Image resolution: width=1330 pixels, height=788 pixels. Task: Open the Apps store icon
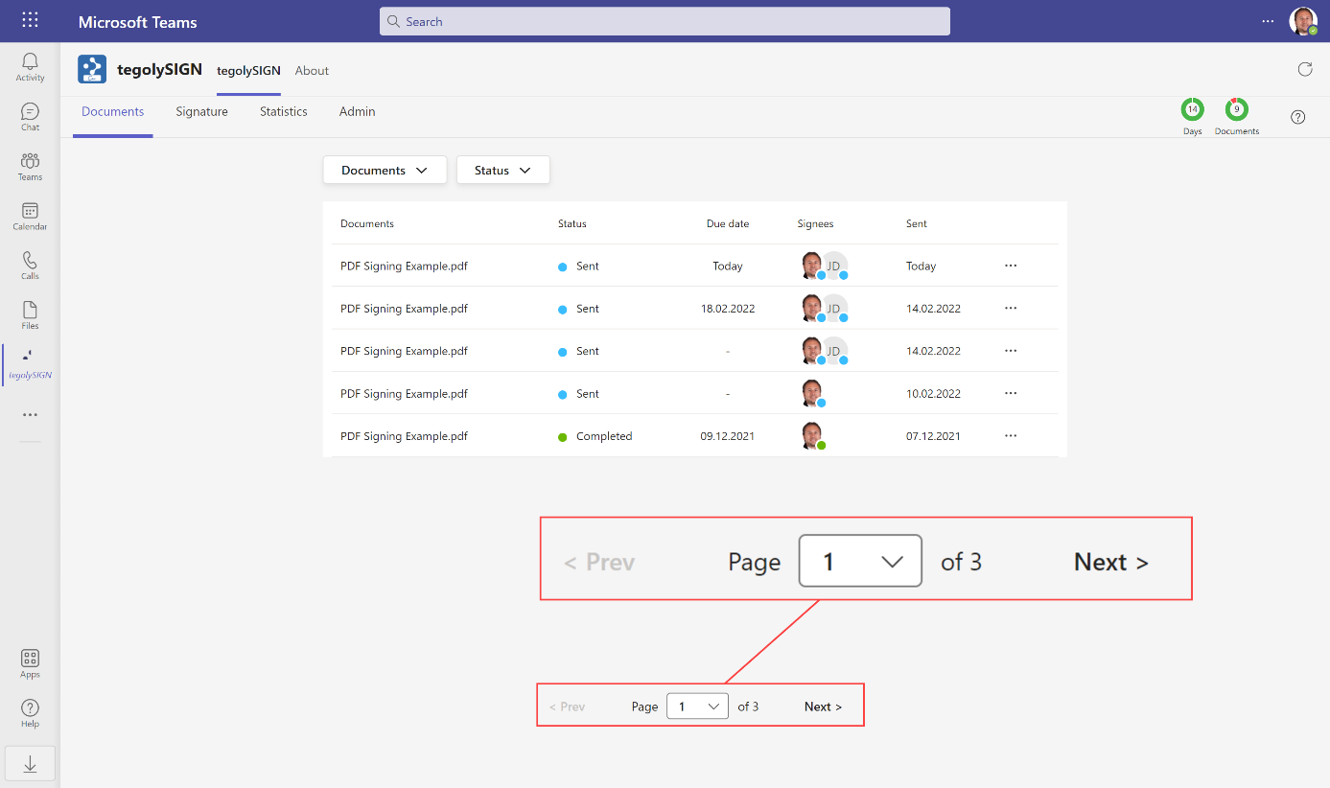(x=30, y=663)
